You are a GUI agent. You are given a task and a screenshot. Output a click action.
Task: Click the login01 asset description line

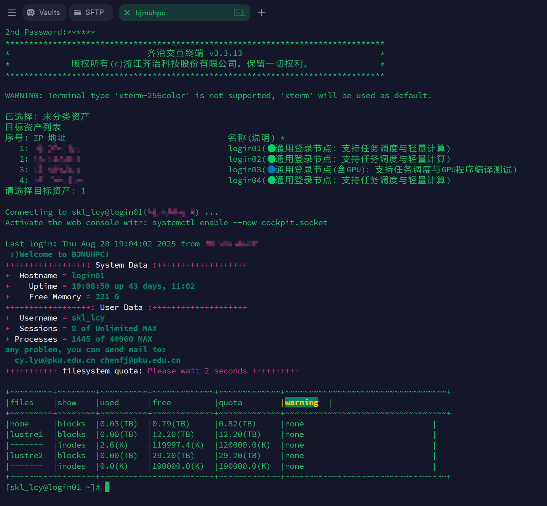[x=339, y=149]
